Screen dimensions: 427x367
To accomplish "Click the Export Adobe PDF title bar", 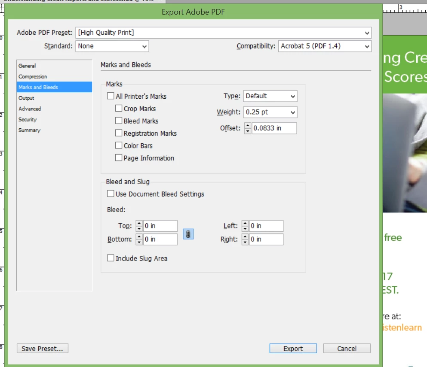I will [x=194, y=12].
